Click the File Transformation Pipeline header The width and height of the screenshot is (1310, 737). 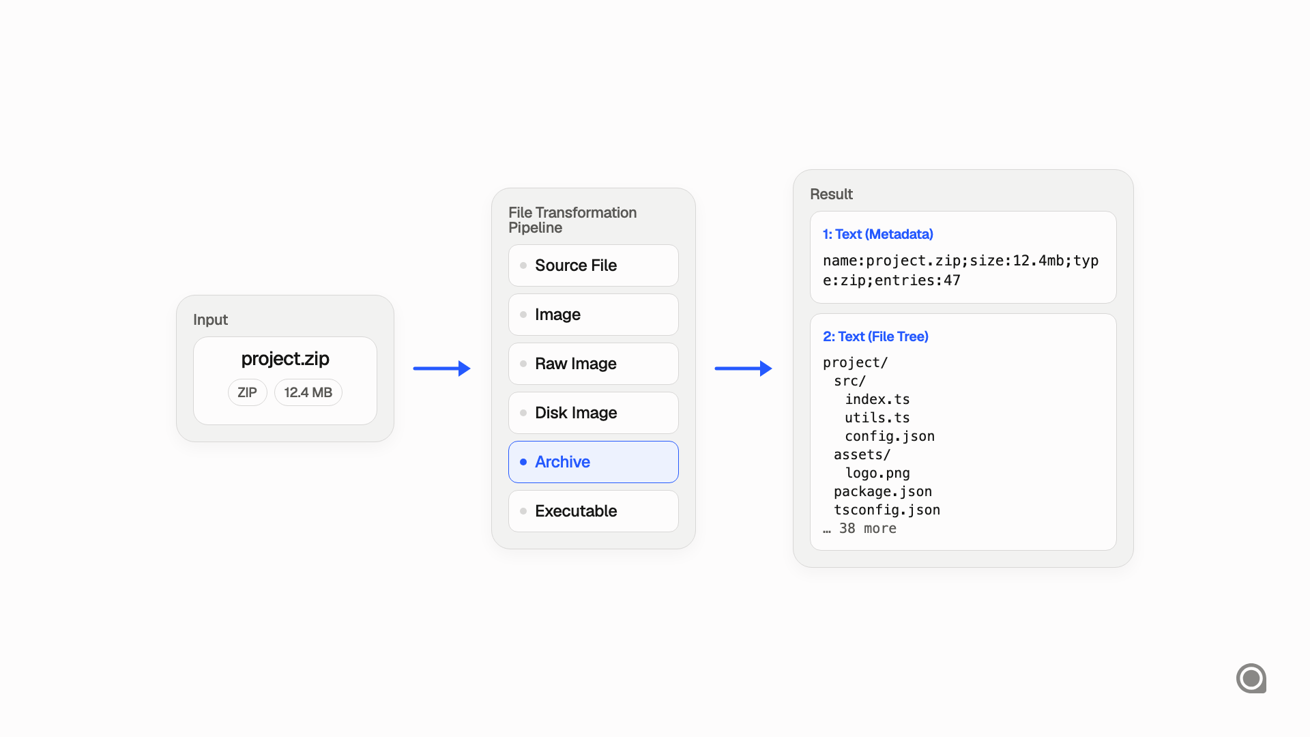572,220
